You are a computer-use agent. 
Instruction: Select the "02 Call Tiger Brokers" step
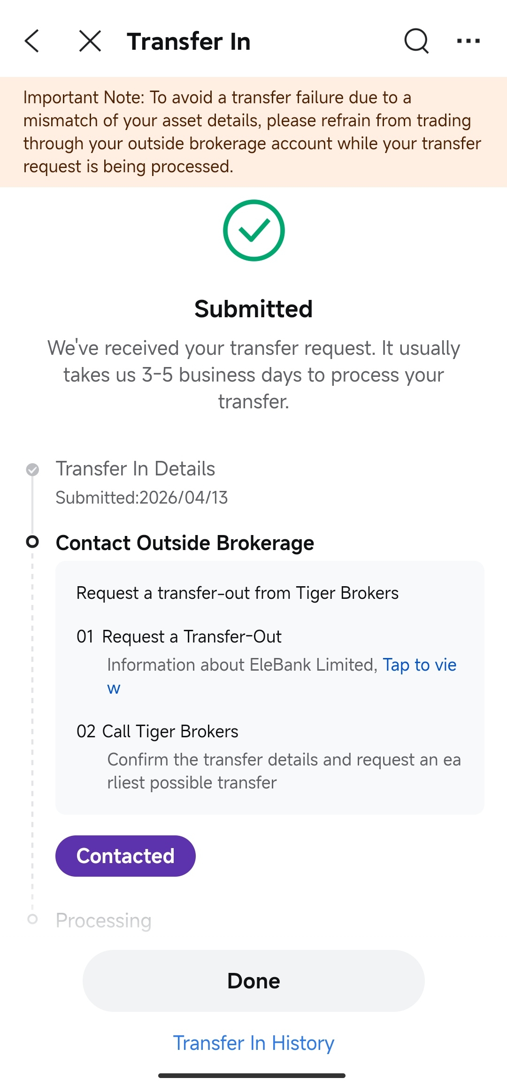[x=158, y=732]
